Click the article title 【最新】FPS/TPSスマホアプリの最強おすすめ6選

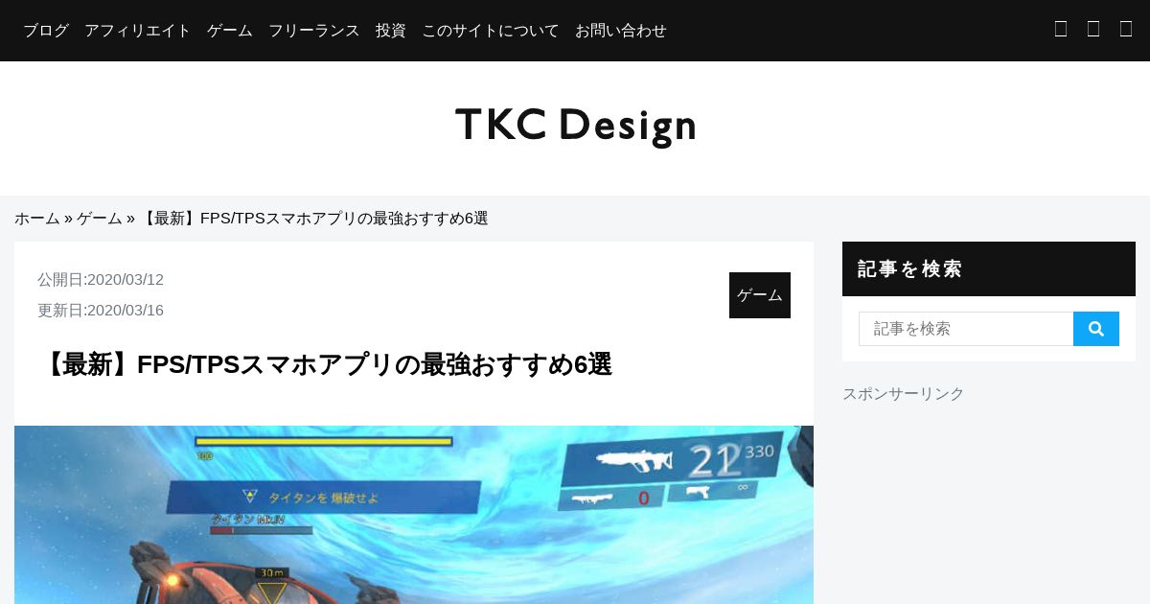327,364
